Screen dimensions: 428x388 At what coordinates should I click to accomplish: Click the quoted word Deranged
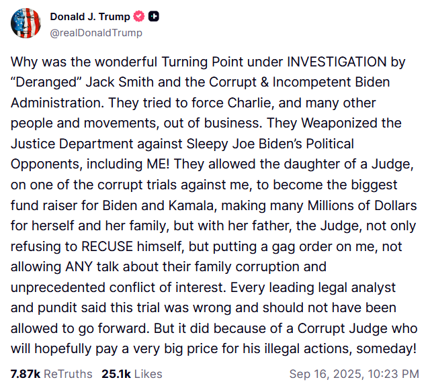pyautogui.click(x=46, y=83)
